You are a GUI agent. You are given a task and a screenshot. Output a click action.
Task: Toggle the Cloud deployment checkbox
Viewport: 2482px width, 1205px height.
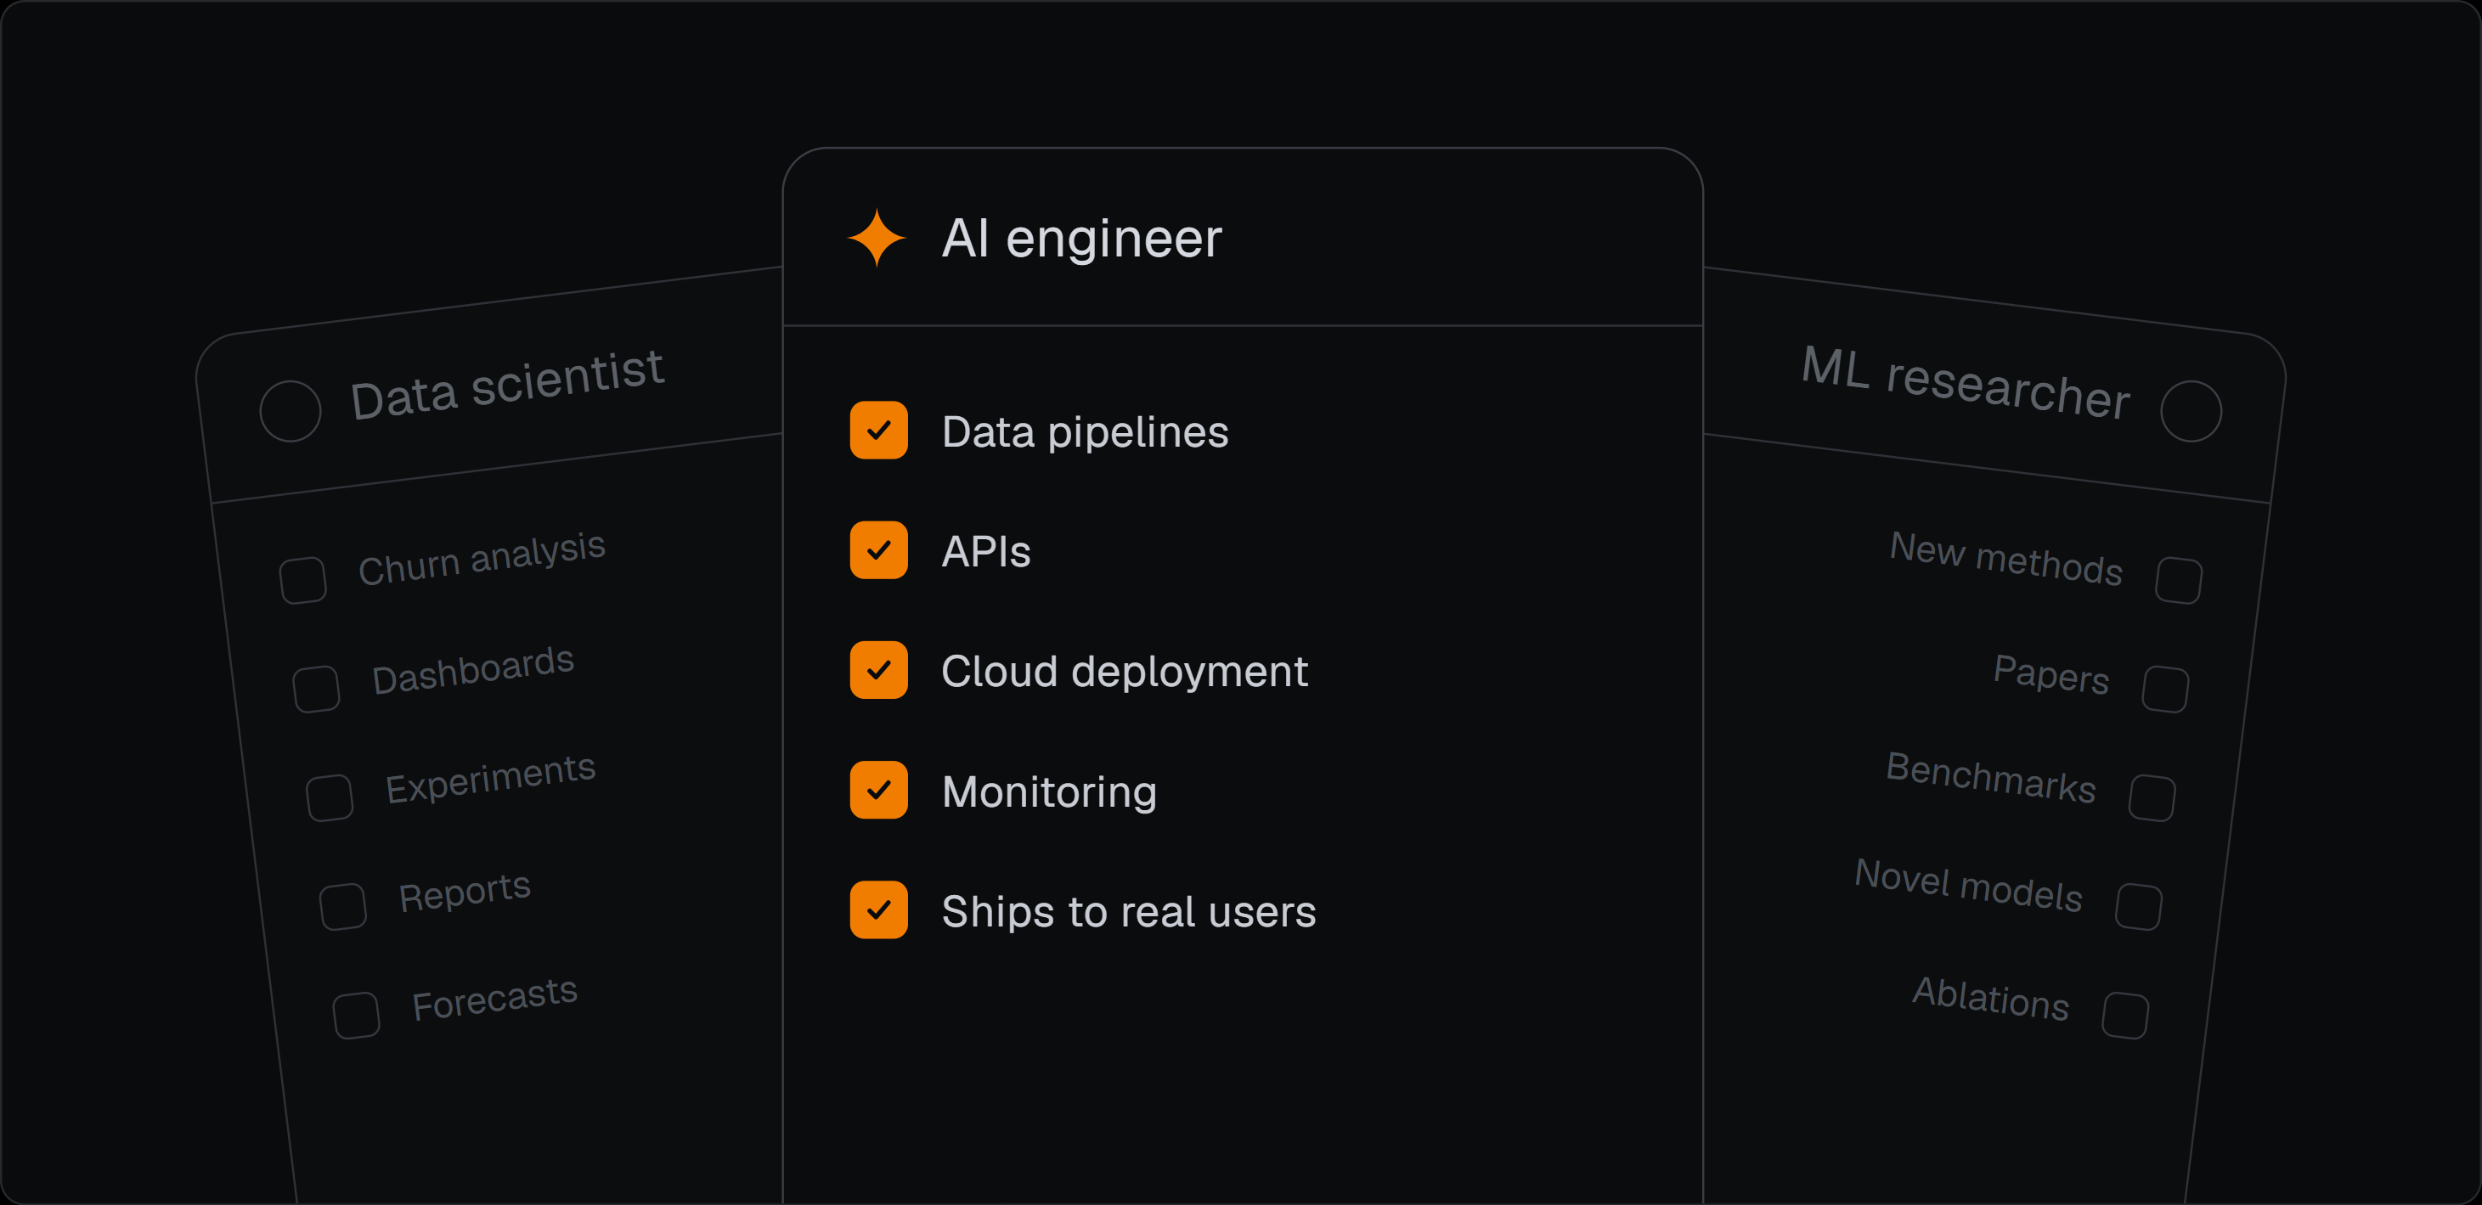pos(878,670)
